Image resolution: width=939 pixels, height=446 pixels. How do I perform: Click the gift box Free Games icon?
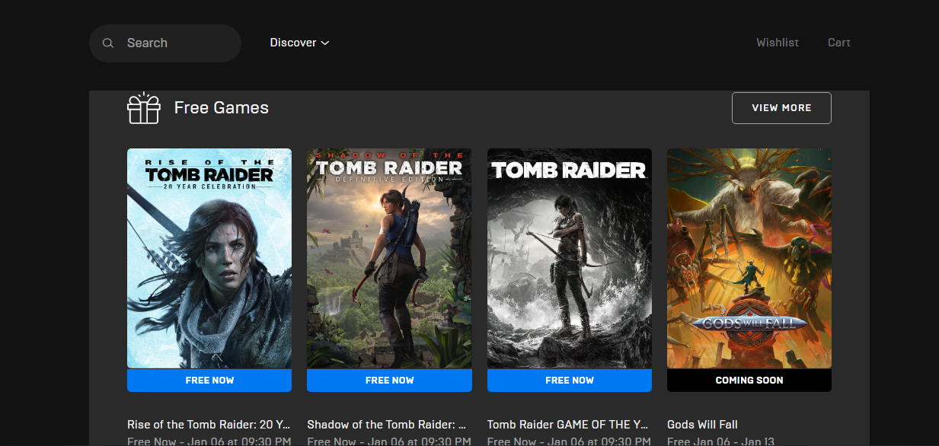pyautogui.click(x=144, y=108)
